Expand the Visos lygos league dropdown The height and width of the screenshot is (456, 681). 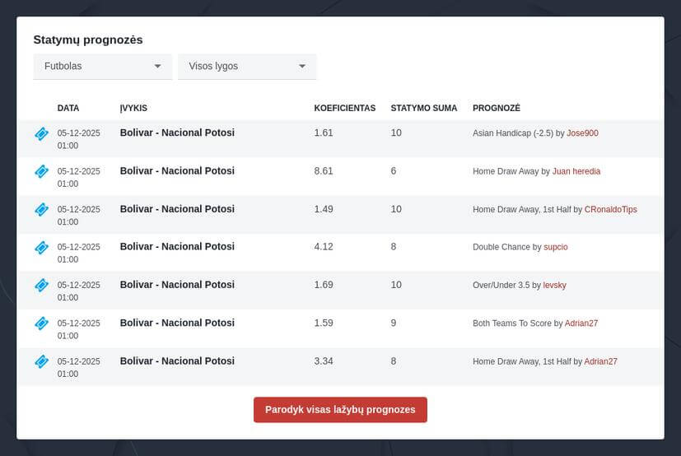tap(247, 66)
